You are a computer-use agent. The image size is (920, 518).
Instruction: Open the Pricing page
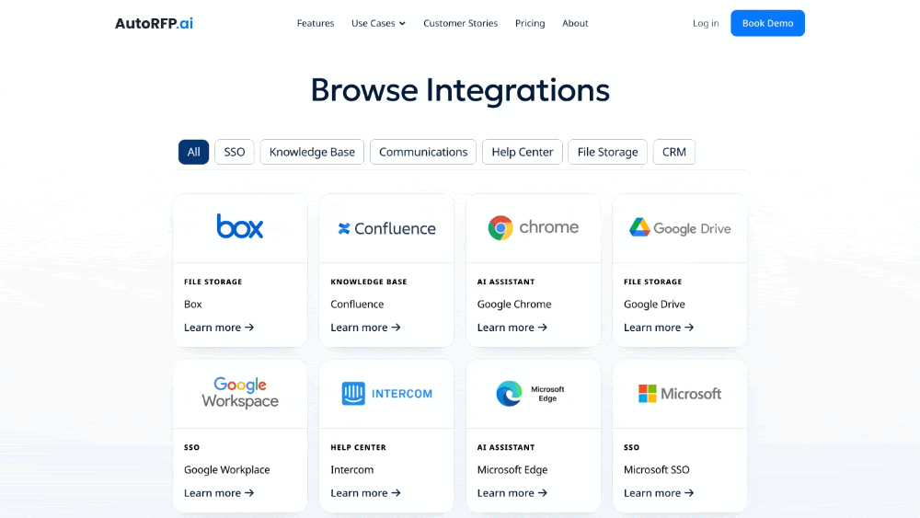[530, 24]
